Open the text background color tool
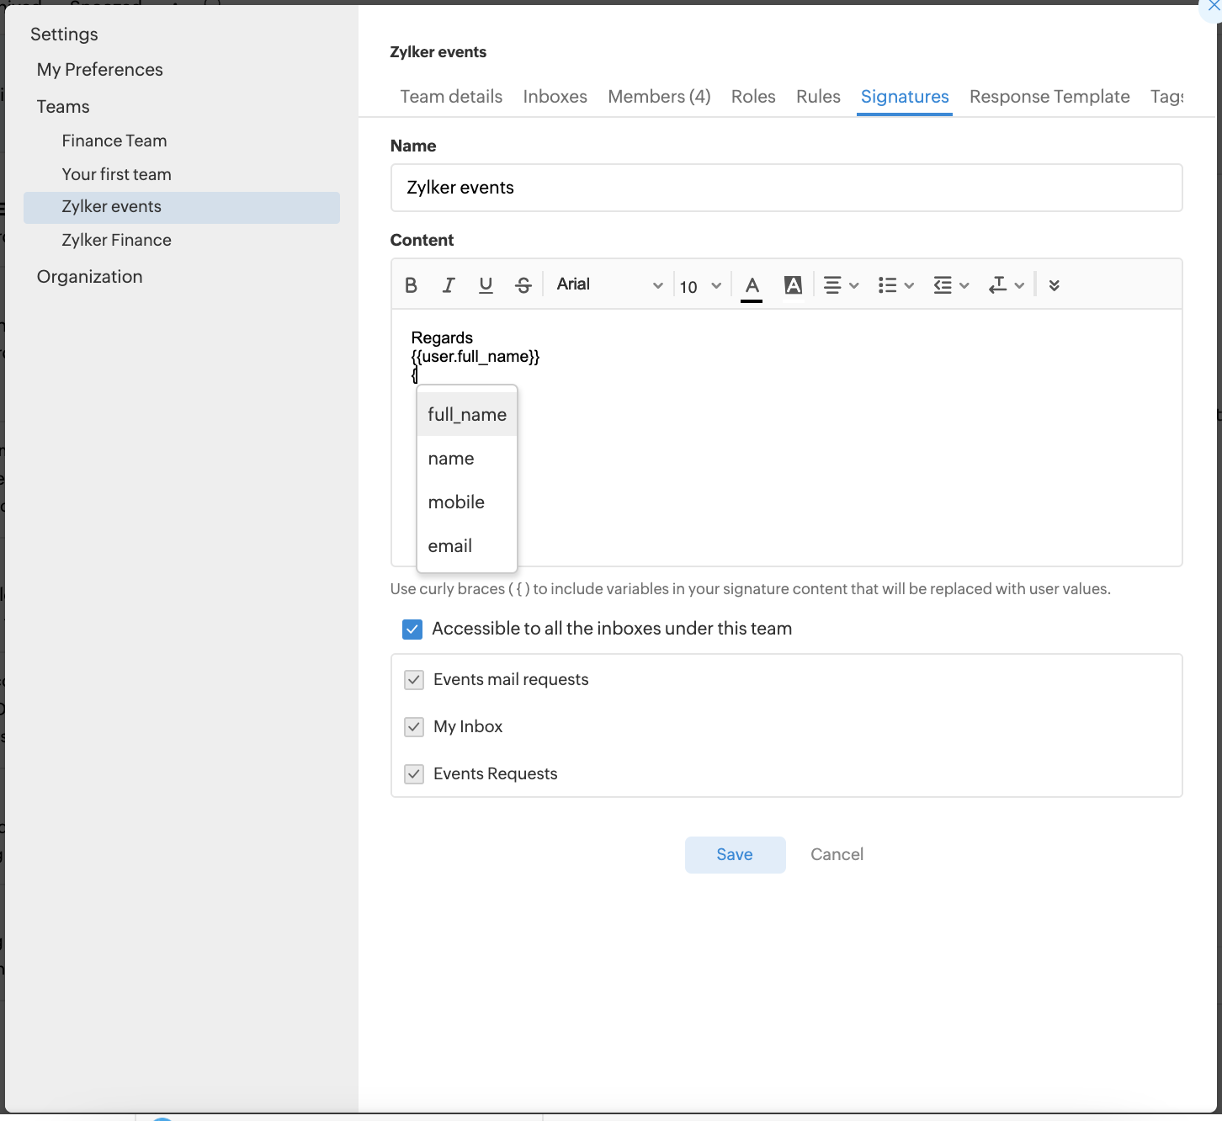The height and width of the screenshot is (1121, 1222). coord(793,285)
